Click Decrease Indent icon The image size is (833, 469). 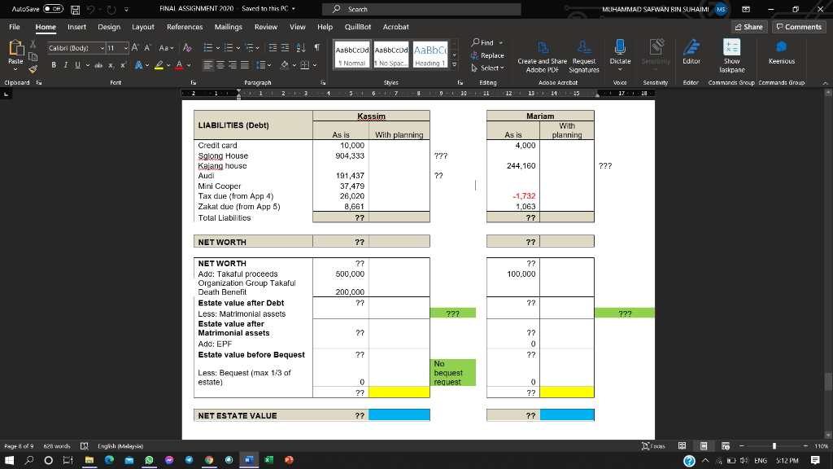pos(273,48)
